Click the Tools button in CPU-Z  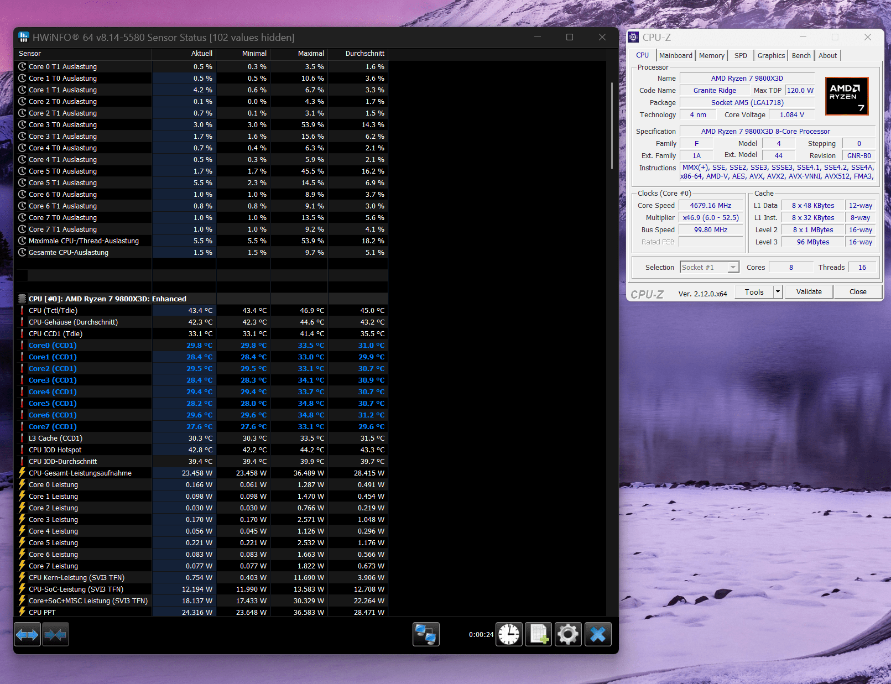click(754, 291)
